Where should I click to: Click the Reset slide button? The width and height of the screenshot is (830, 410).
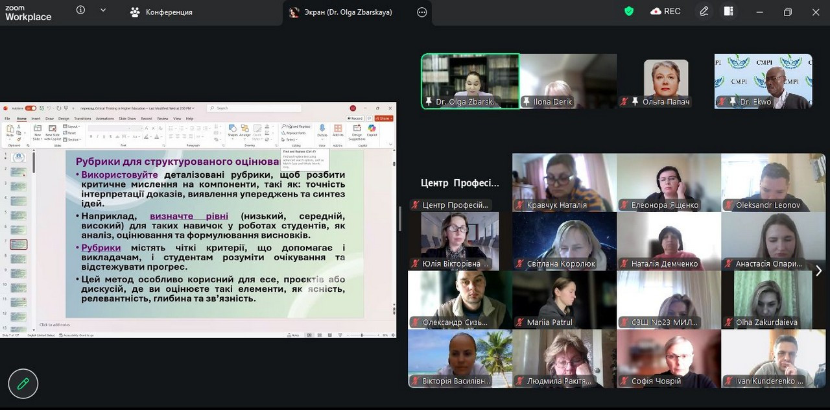(69, 133)
